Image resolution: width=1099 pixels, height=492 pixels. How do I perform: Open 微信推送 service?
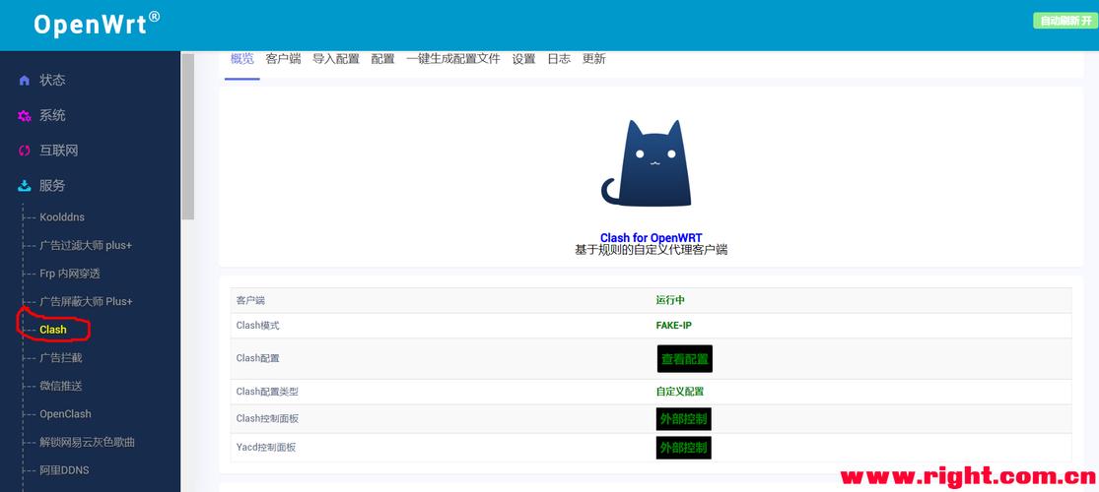60,386
